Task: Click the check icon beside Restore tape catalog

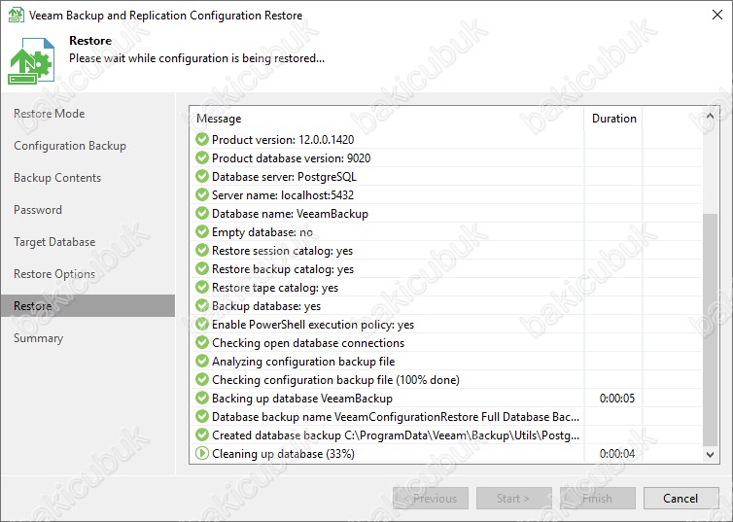Action: 202,288
